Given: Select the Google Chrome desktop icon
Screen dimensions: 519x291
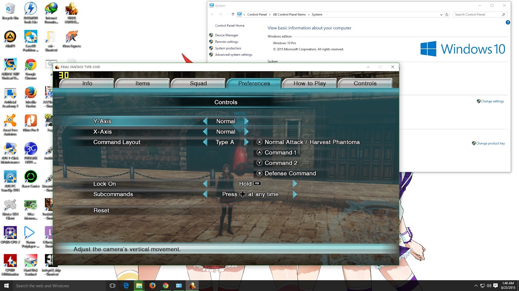Looking at the screenshot, I should coord(31,69).
